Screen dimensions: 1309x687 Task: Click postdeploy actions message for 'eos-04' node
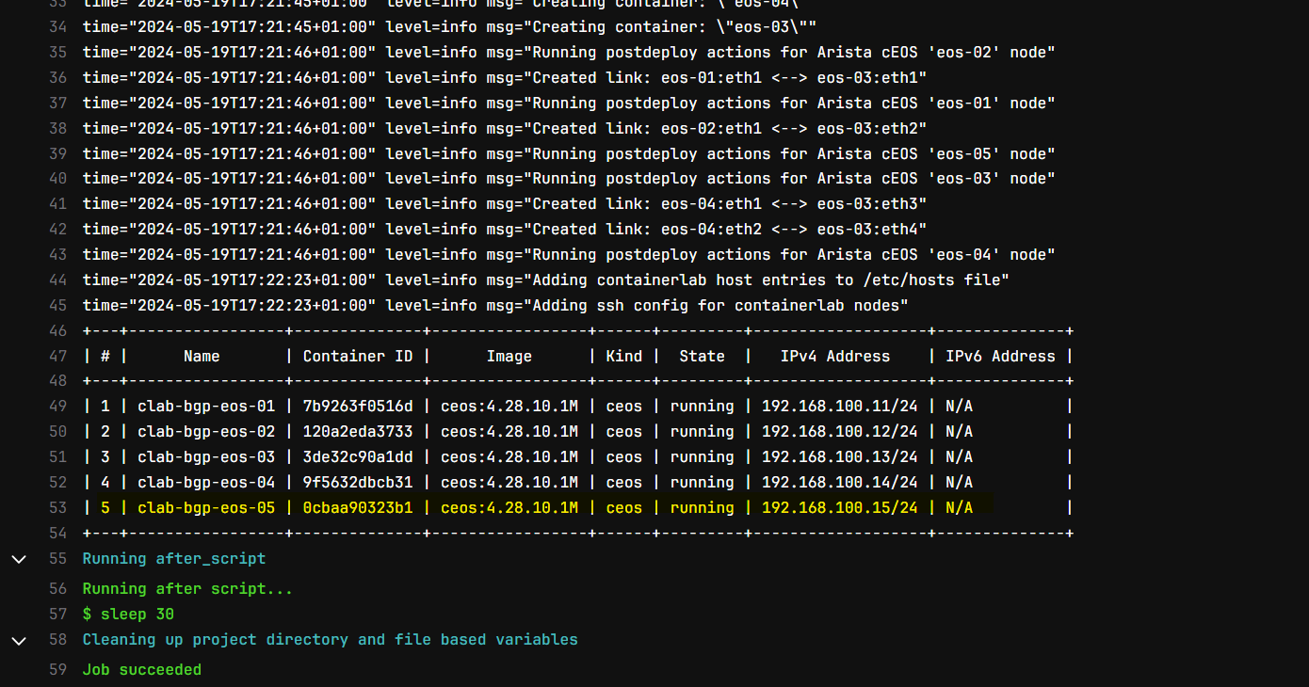click(x=794, y=254)
